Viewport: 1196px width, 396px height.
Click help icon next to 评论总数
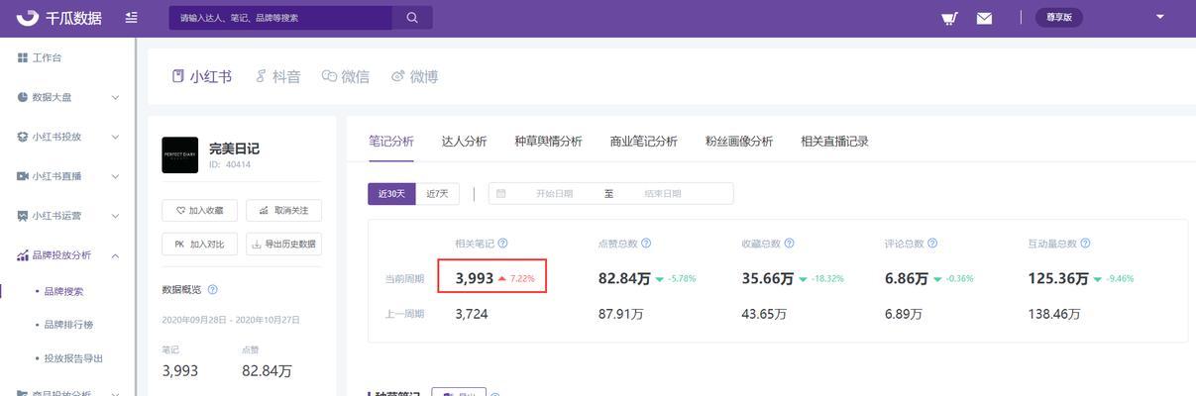pos(932,244)
